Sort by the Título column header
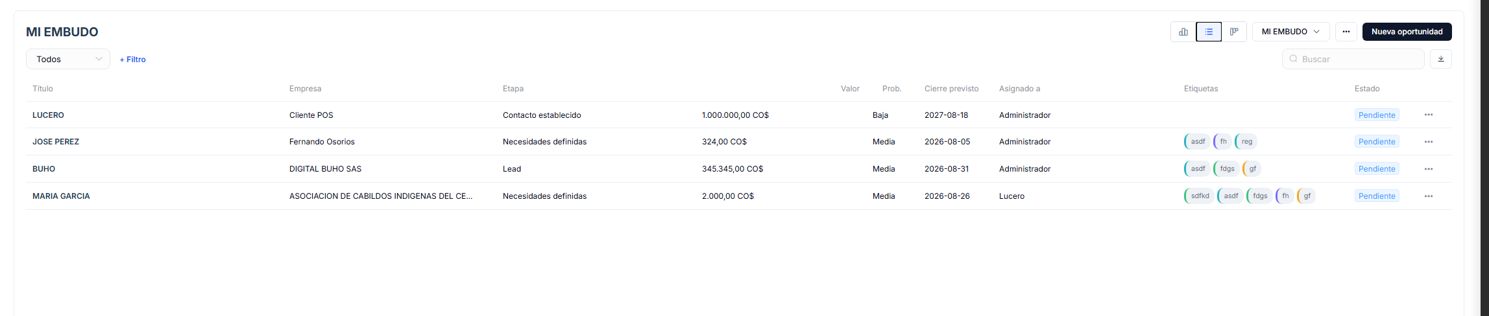 tap(43, 89)
